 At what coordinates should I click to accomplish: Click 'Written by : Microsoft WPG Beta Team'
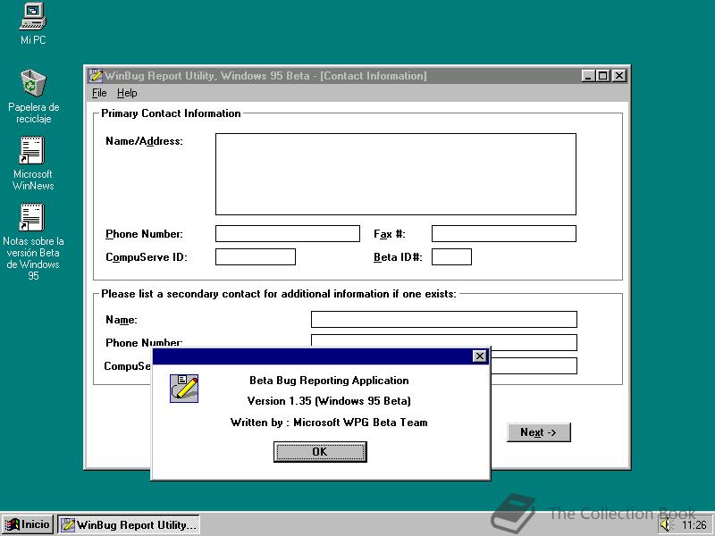coord(329,423)
